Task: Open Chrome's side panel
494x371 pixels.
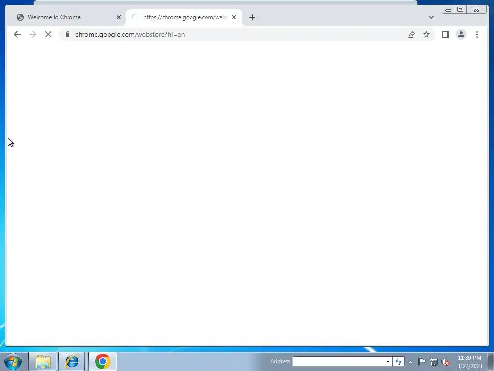Action: point(445,34)
